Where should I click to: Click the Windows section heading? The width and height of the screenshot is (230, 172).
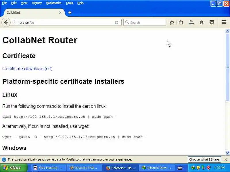coord(14,148)
